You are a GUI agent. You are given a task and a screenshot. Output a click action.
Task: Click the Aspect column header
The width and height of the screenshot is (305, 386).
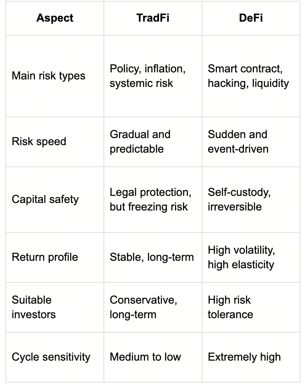click(54, 18)
